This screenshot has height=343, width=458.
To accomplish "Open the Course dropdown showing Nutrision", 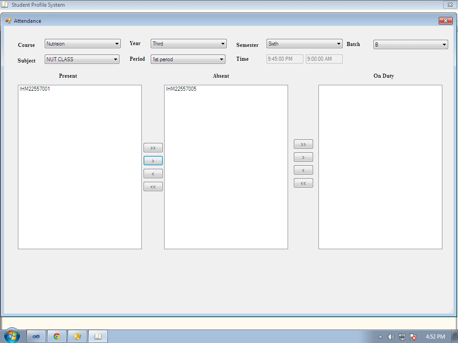I will click(82, 44).
